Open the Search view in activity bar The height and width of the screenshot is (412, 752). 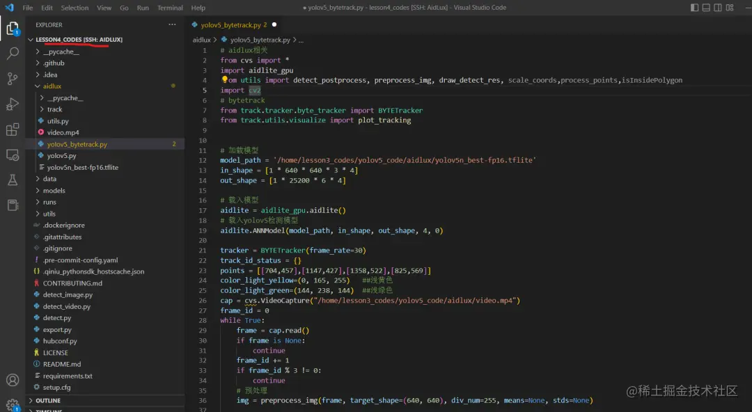pyautogui.click(x=13, y=53)
